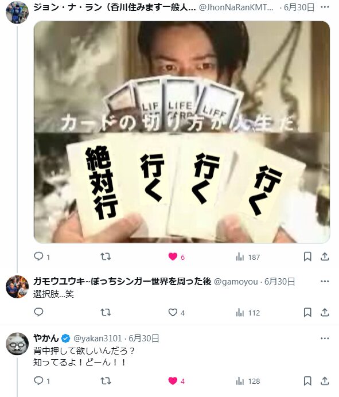Open more options for ガモウユウキ tweet
The image size is (339, 397).
[x=325, y=281]
